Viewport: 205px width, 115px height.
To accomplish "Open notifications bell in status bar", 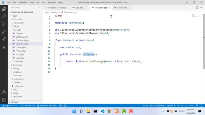I will click(x=201, y=106).
